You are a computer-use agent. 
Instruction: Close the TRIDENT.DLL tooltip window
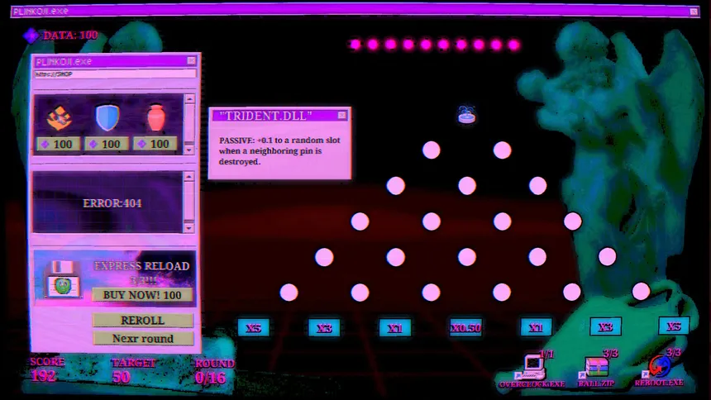pyautogui.click(x=342, y=116)
